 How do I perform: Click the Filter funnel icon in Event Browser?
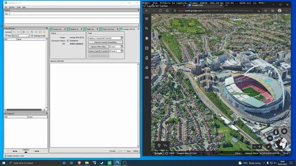tap(6, 36)
